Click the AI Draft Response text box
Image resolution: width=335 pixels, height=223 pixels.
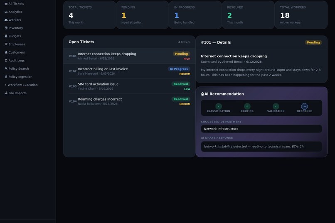[261, 147]
